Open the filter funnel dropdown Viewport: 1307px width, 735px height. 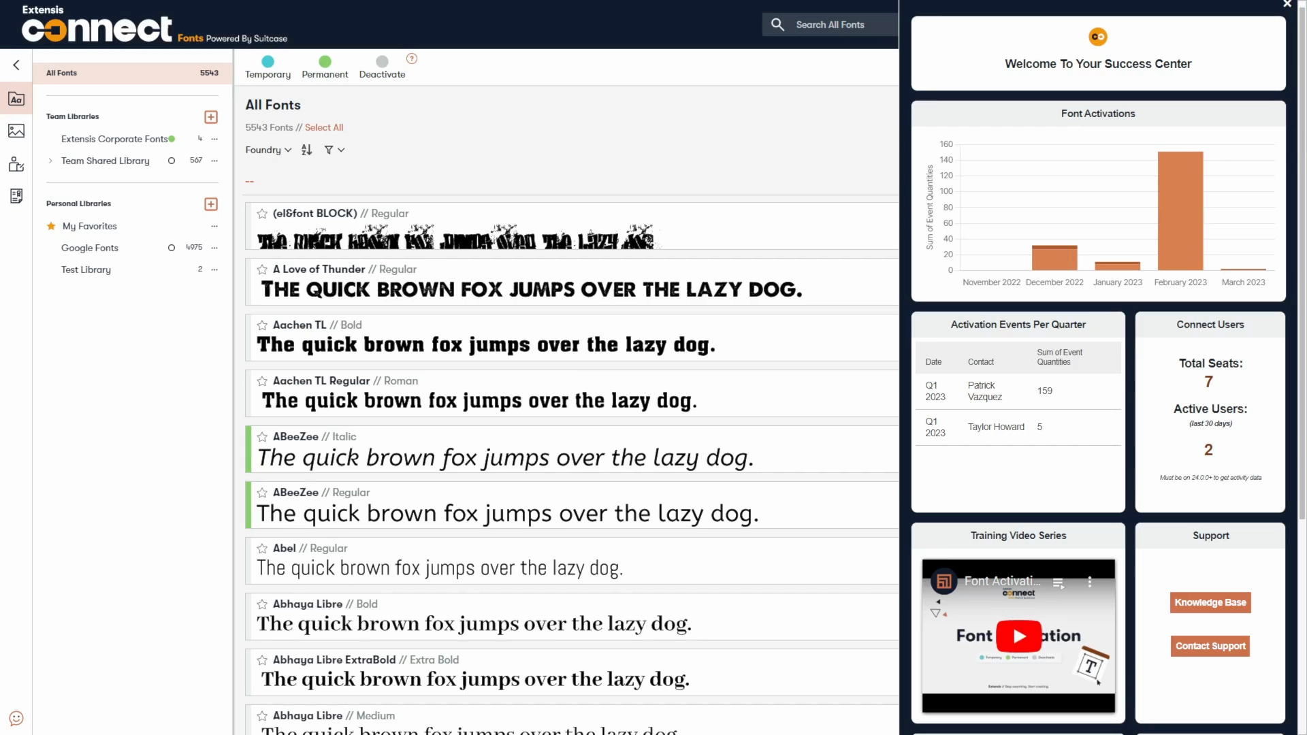[334, 150]
